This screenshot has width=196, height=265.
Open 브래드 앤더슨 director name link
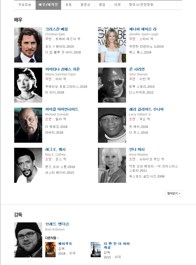[x=57, y=224]
